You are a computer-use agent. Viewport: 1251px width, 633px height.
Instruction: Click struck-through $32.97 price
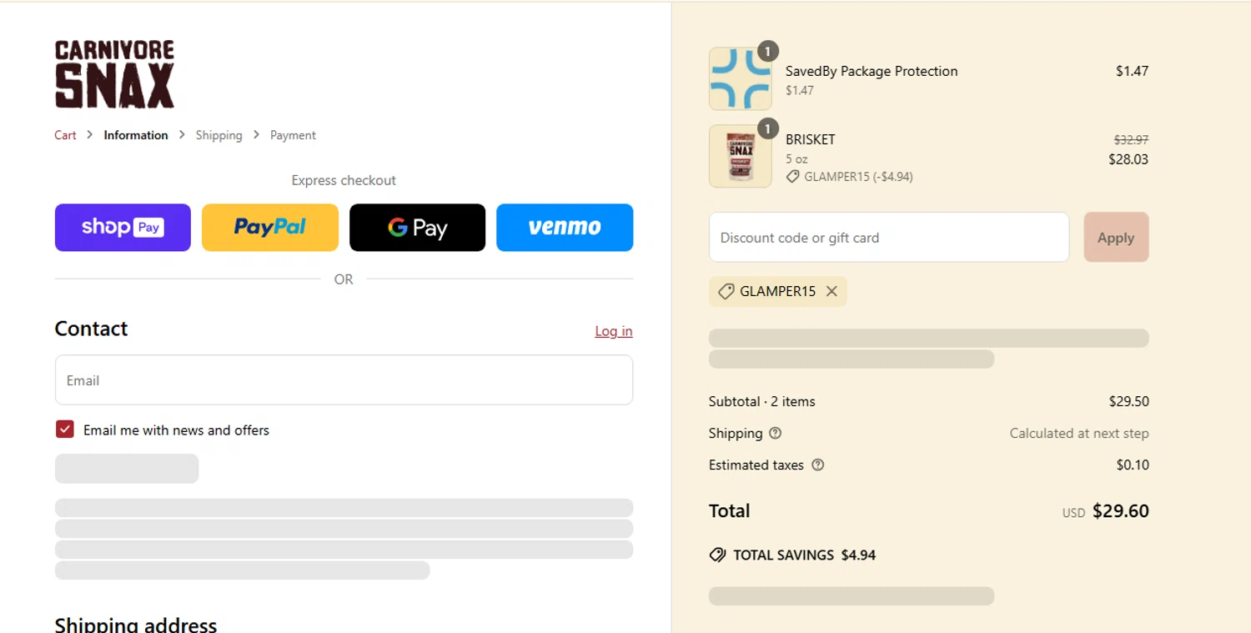[x=1132, y=139]
